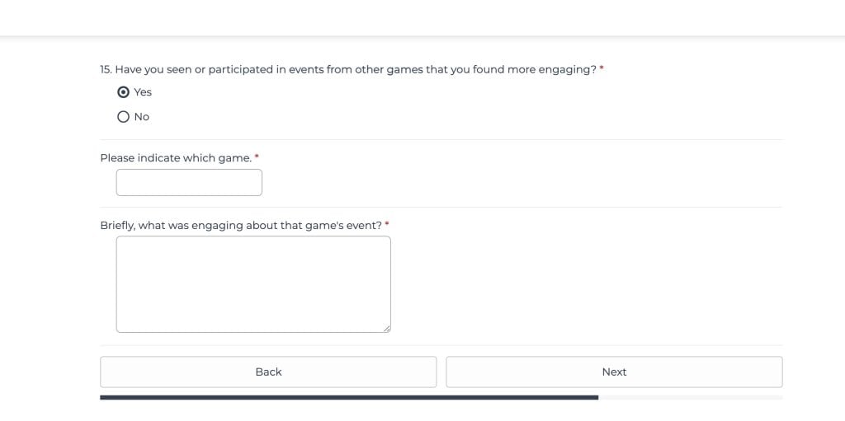
Task: Select the No radio button
Action: (124, 117)
